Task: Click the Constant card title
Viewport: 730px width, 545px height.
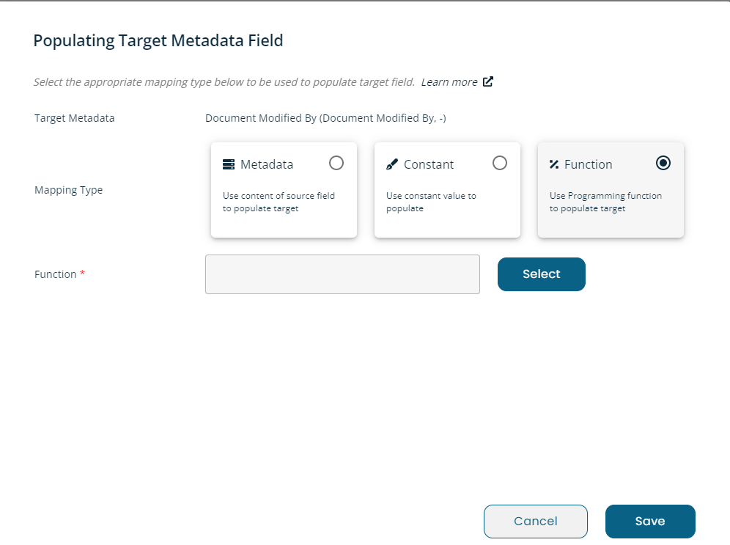Action: (429, 164)
